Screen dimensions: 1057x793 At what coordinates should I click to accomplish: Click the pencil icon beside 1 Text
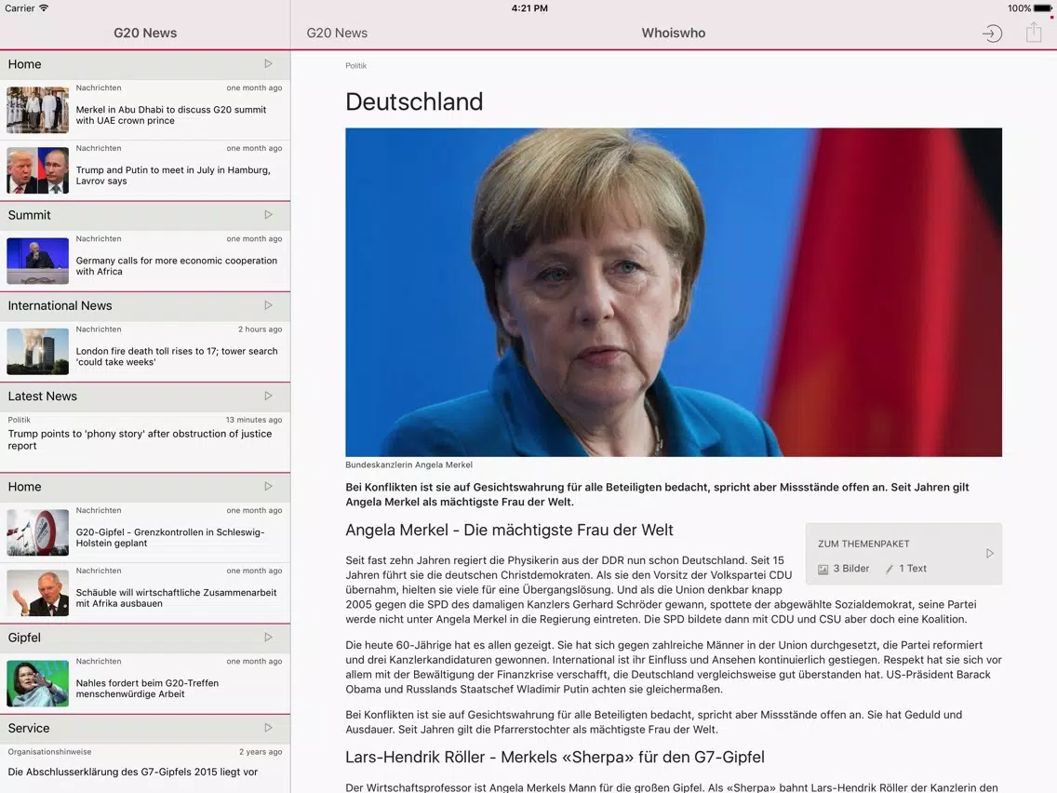[890, 569]
